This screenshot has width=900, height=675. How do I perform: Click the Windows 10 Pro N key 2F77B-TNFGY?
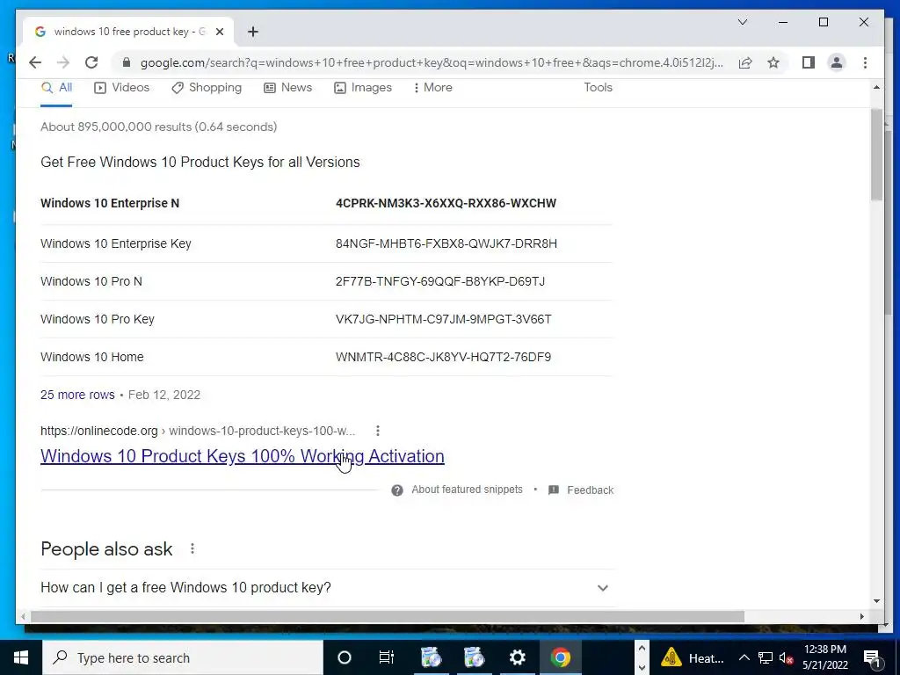(x=440, y=282)
